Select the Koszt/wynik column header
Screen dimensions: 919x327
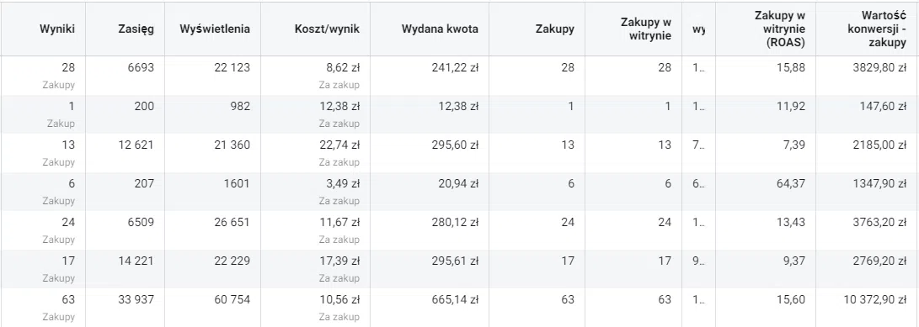coord(327,29)
